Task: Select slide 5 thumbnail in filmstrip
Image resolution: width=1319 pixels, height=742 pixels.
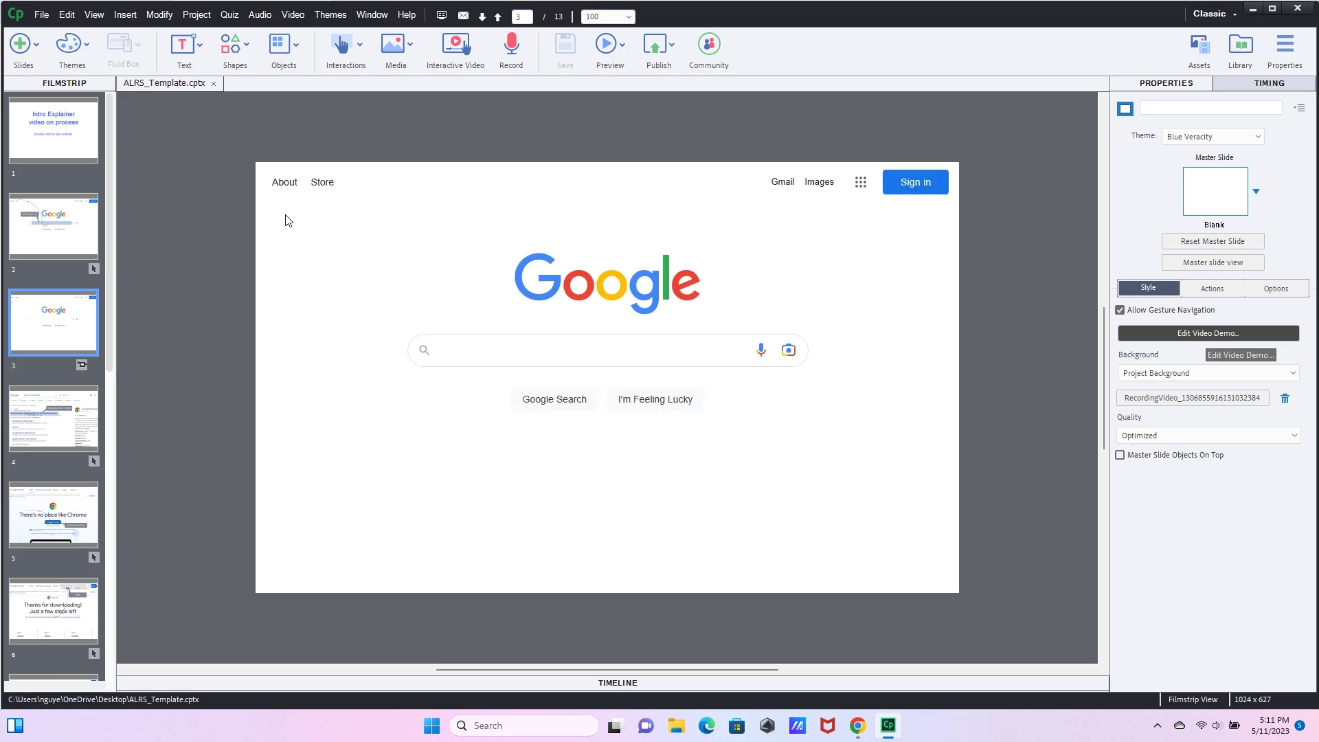Action: tap(54, 515)
